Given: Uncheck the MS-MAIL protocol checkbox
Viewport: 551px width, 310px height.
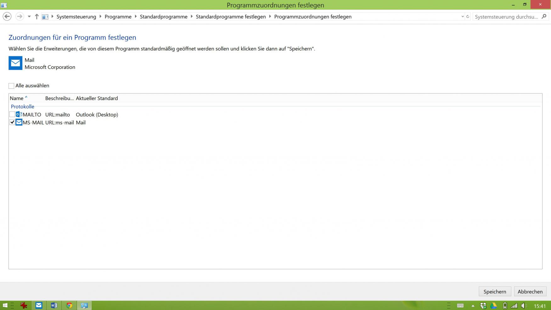Looking at the screenshot, I should pos(12,122).
